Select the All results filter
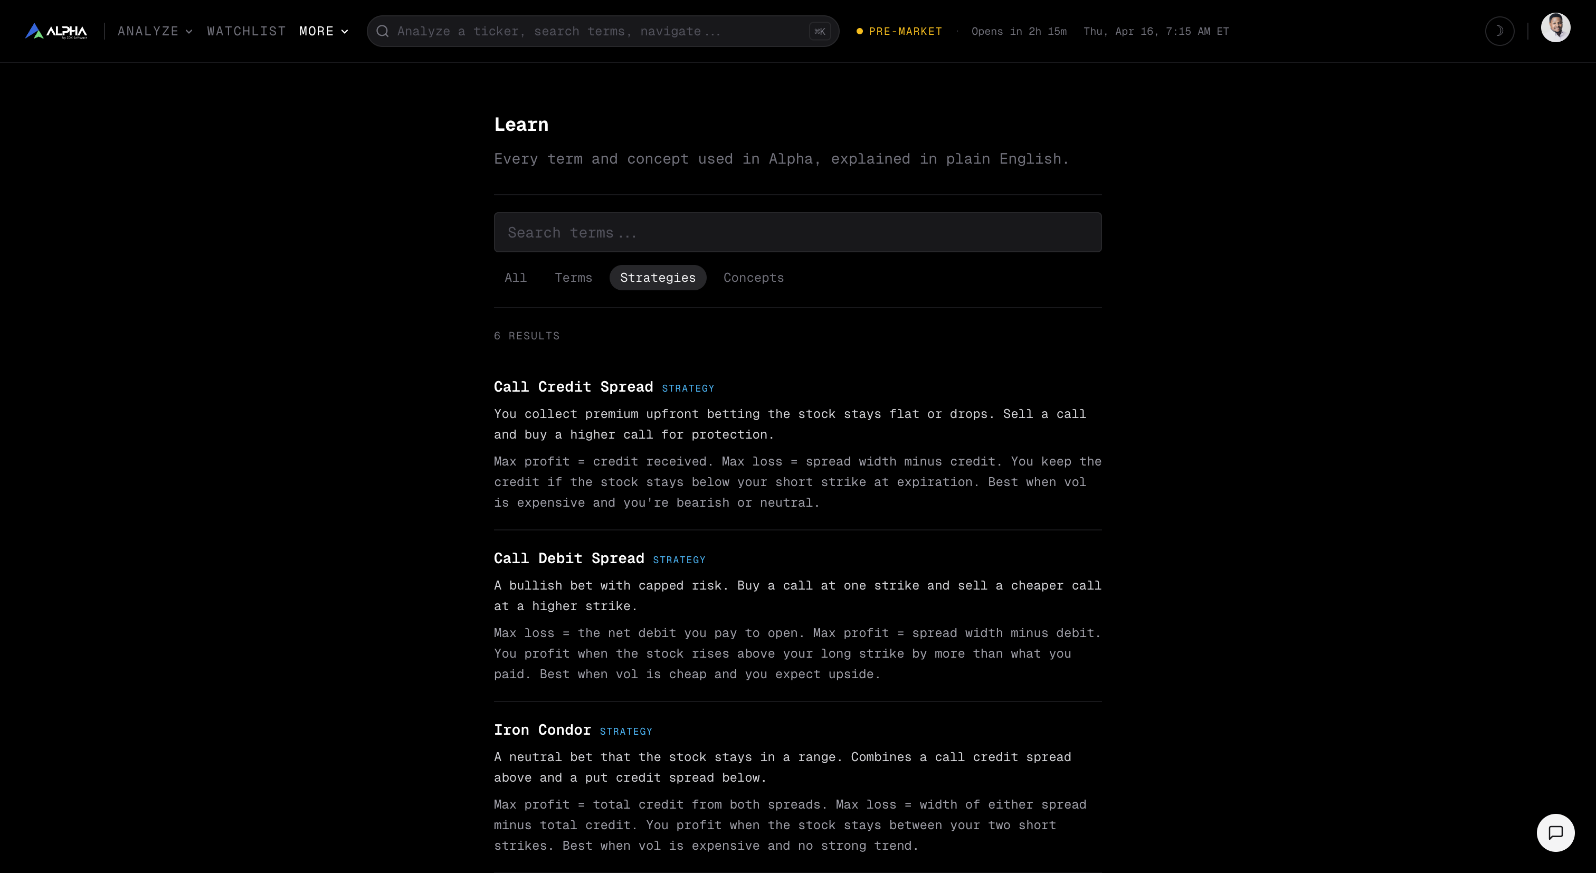The height and width of the screenshot is (873, 1596). click(516, 277)
